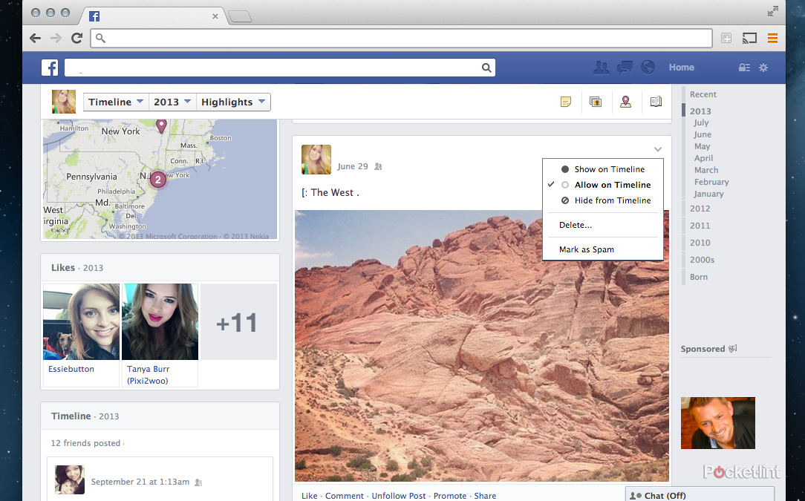
Task: Jump to February in timeline navigator
Action: 711,182
